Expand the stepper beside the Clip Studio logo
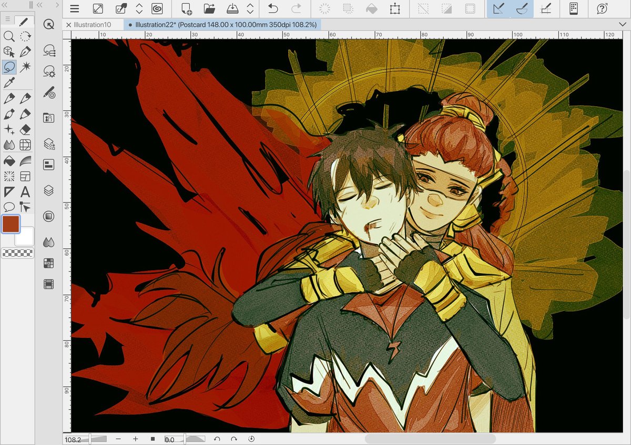 tap(139, 8)
